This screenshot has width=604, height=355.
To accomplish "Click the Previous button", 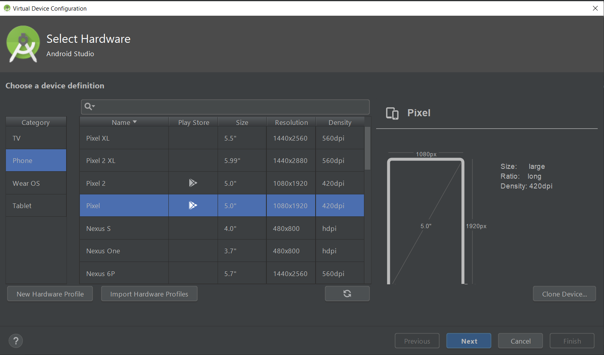I will [417, 341].
